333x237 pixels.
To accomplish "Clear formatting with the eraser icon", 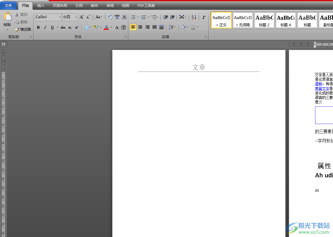I will (x=110, y=17).
